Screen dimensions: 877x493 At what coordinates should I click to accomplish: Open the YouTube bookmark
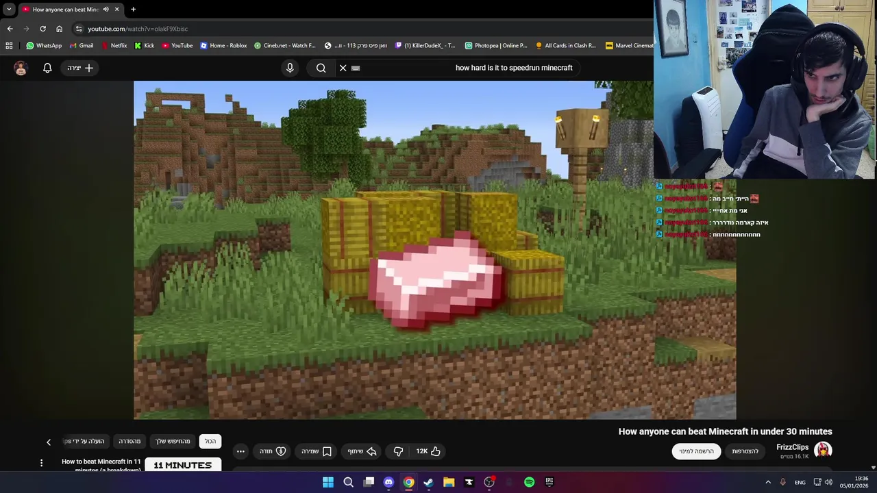[x=177, y=46]
